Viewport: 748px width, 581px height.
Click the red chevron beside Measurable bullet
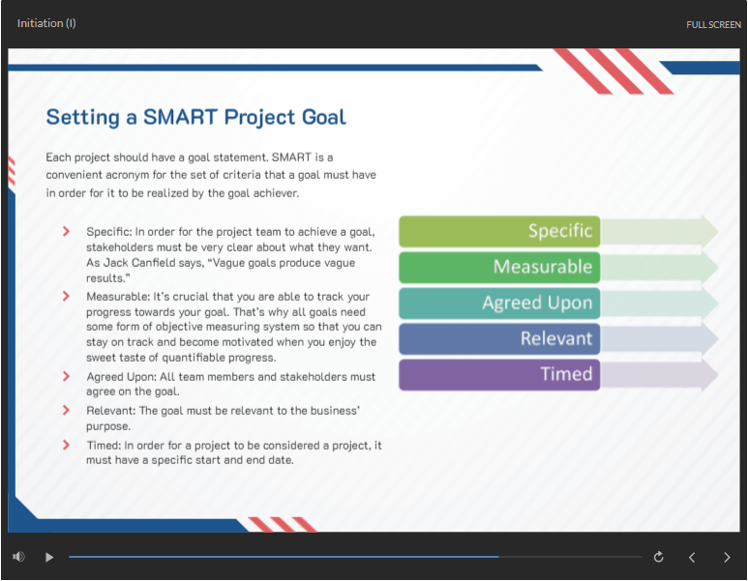pyautogui.click(x=67, y=297)
